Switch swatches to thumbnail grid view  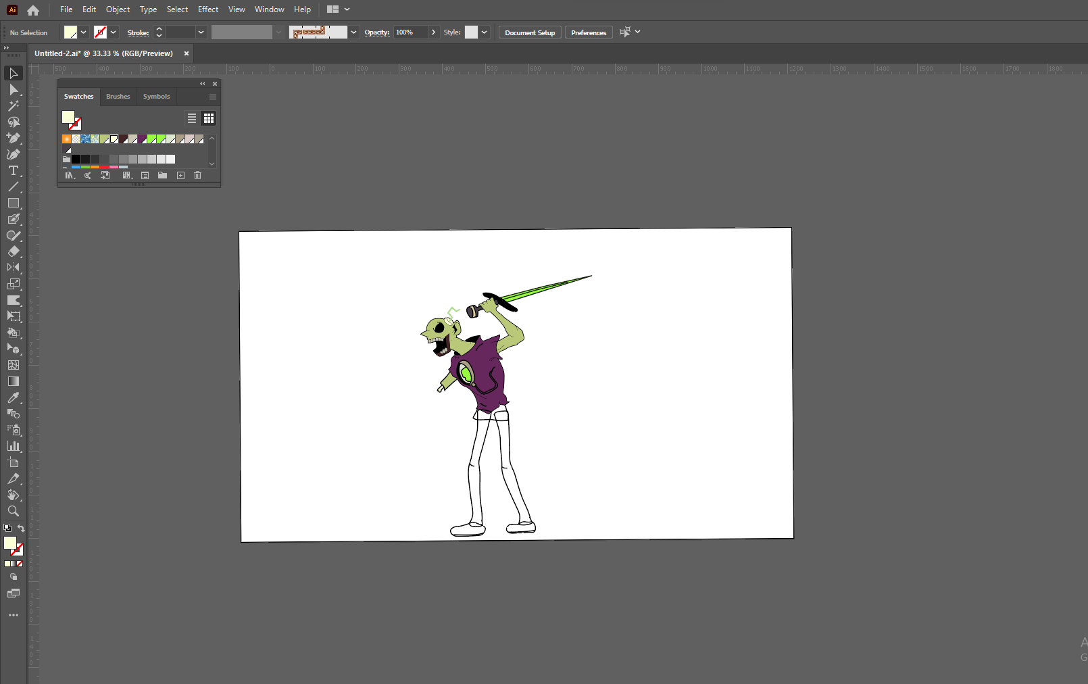(209, 118)
